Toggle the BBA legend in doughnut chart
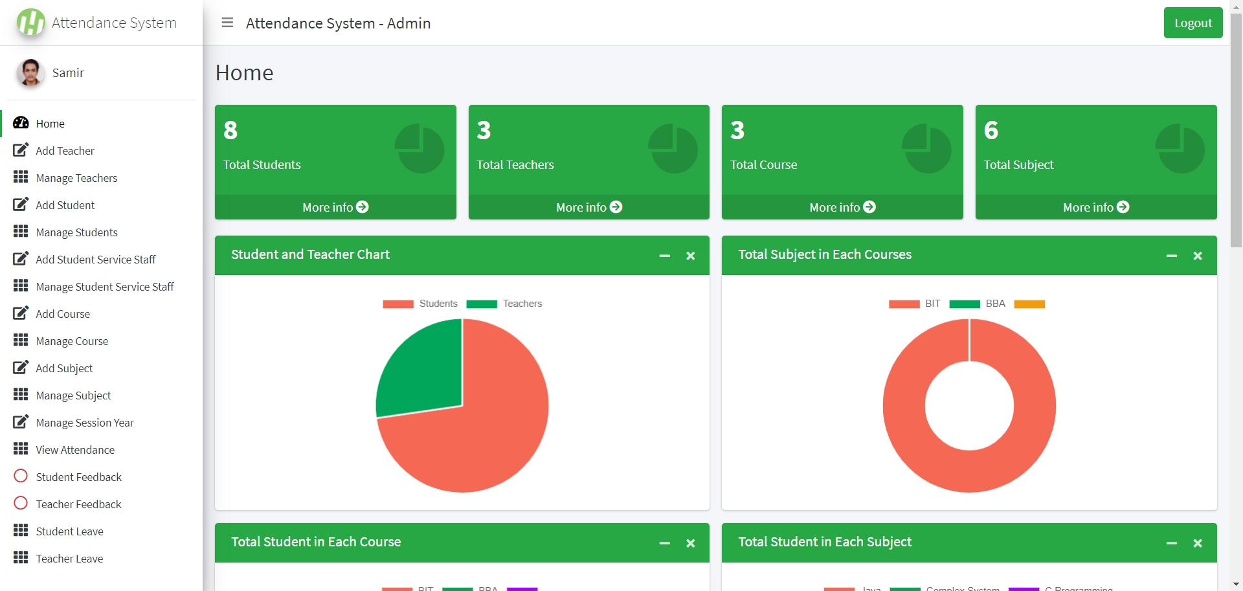This screenshot has width=1243, height=591. (978, 304)
